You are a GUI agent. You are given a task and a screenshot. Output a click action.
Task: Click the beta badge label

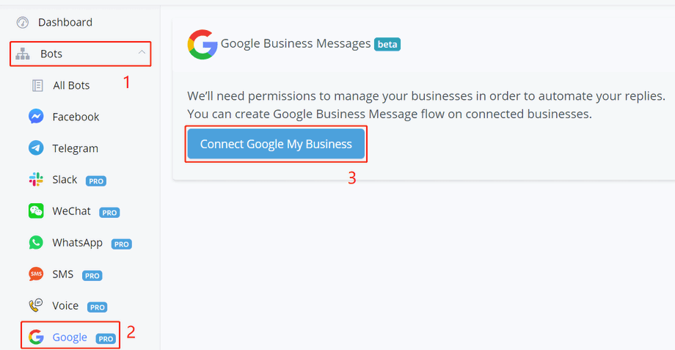(x=387, y=45)
